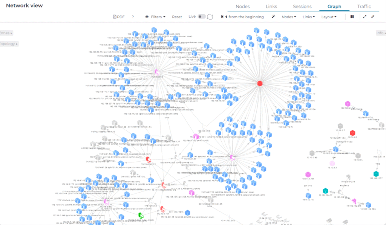Click the magic wand icon
Viewport: 386px width, 225px height.
[273, 17]
